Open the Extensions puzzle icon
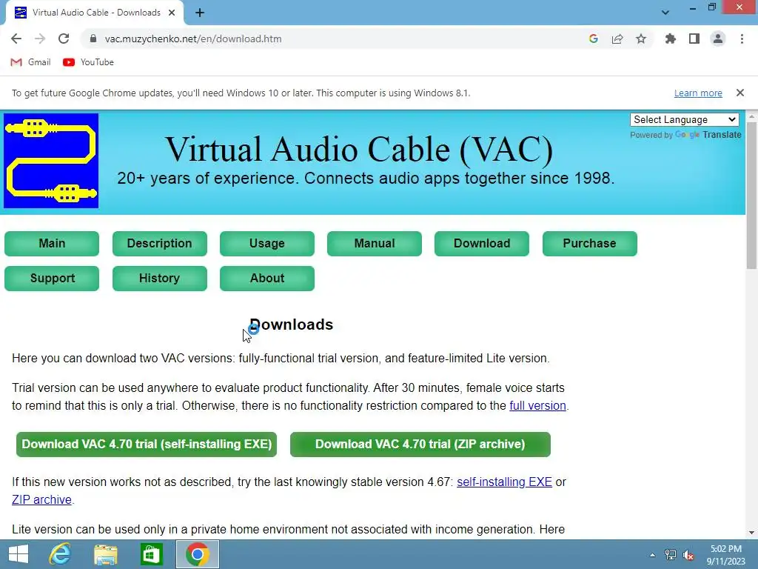 pos(671,39)
